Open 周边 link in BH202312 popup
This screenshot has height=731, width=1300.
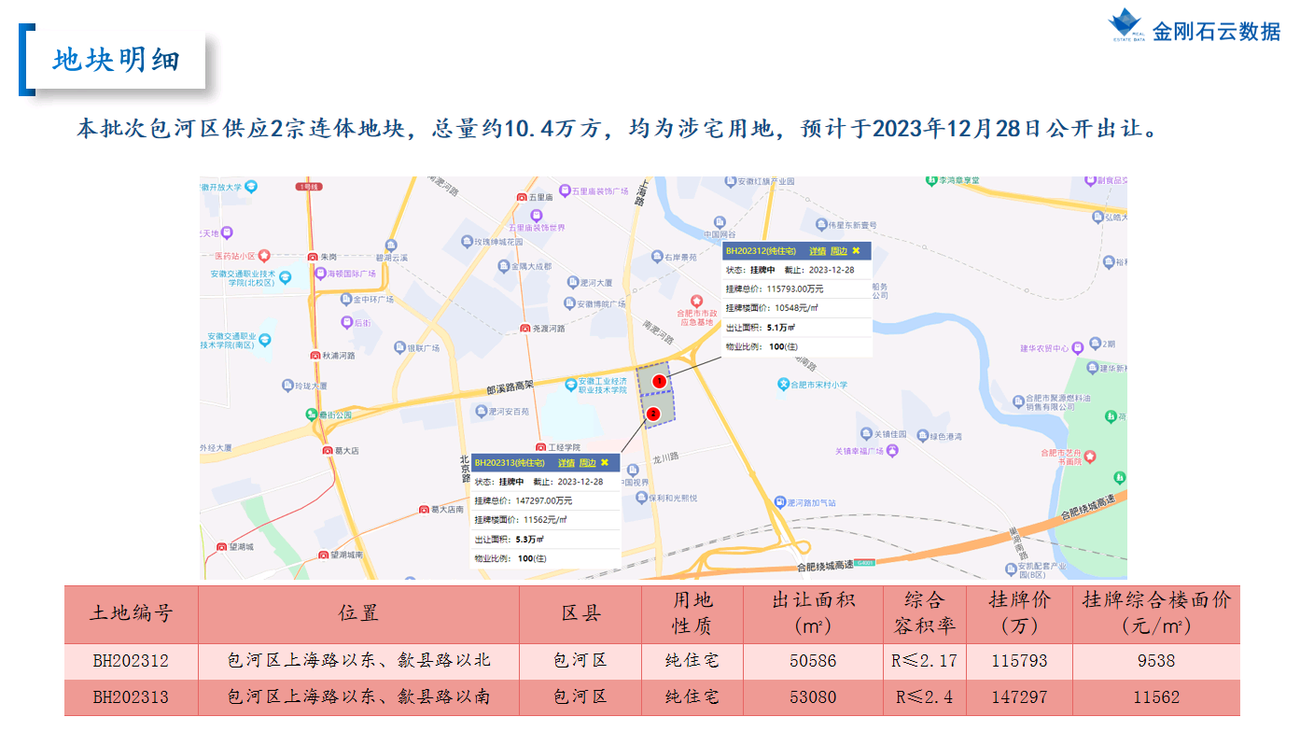point(839,251)
